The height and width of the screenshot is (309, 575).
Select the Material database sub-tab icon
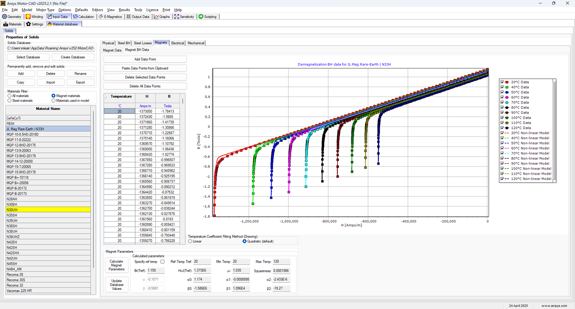[49, 24]
